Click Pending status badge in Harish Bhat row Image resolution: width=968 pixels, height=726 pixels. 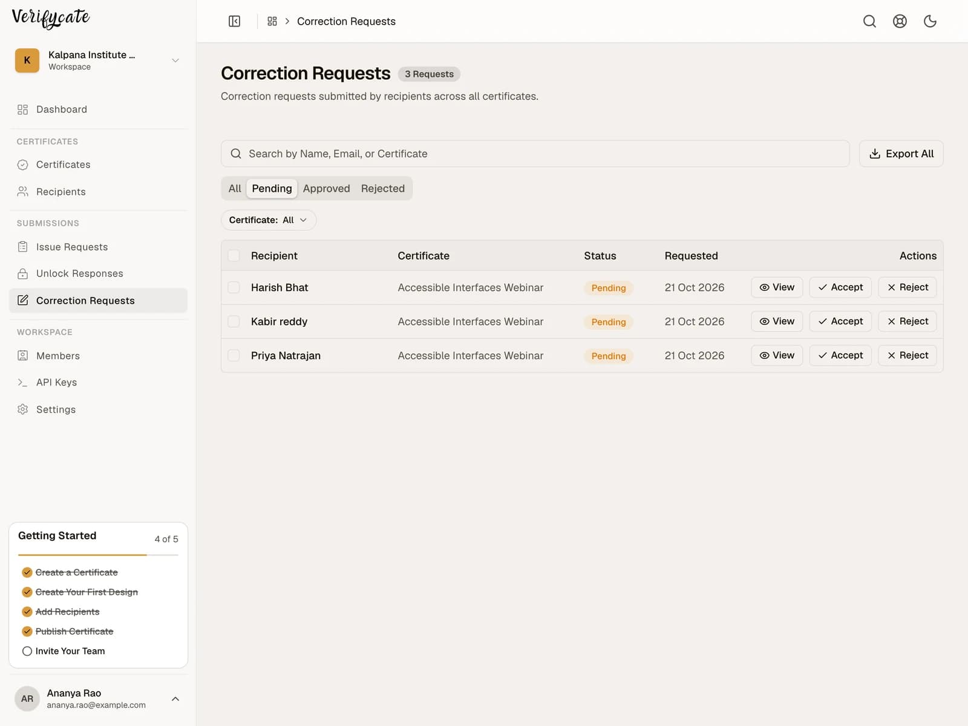coord(609,288)
